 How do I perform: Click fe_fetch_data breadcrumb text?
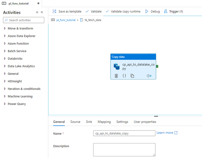click(93, 20)
